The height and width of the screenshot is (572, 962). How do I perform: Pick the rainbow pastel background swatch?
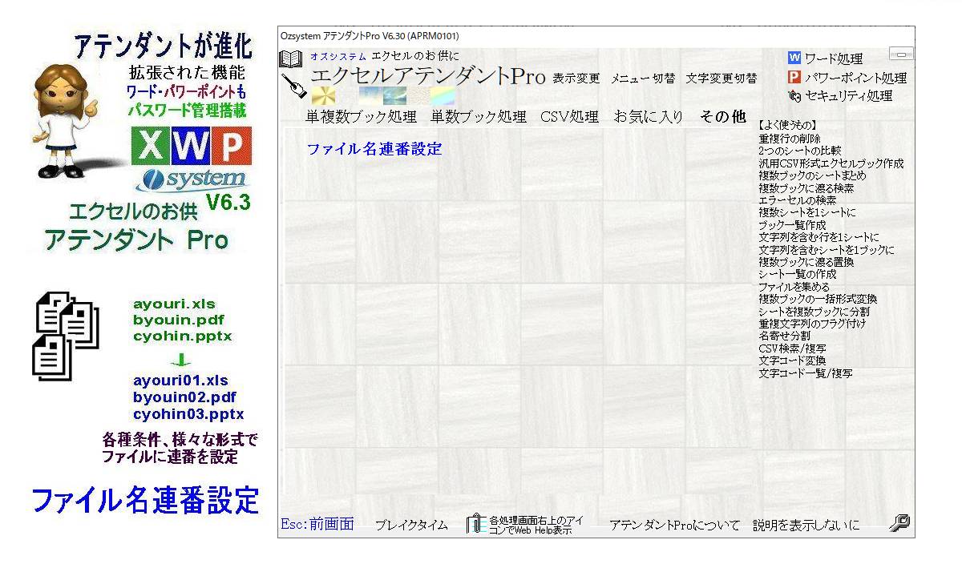443,96
